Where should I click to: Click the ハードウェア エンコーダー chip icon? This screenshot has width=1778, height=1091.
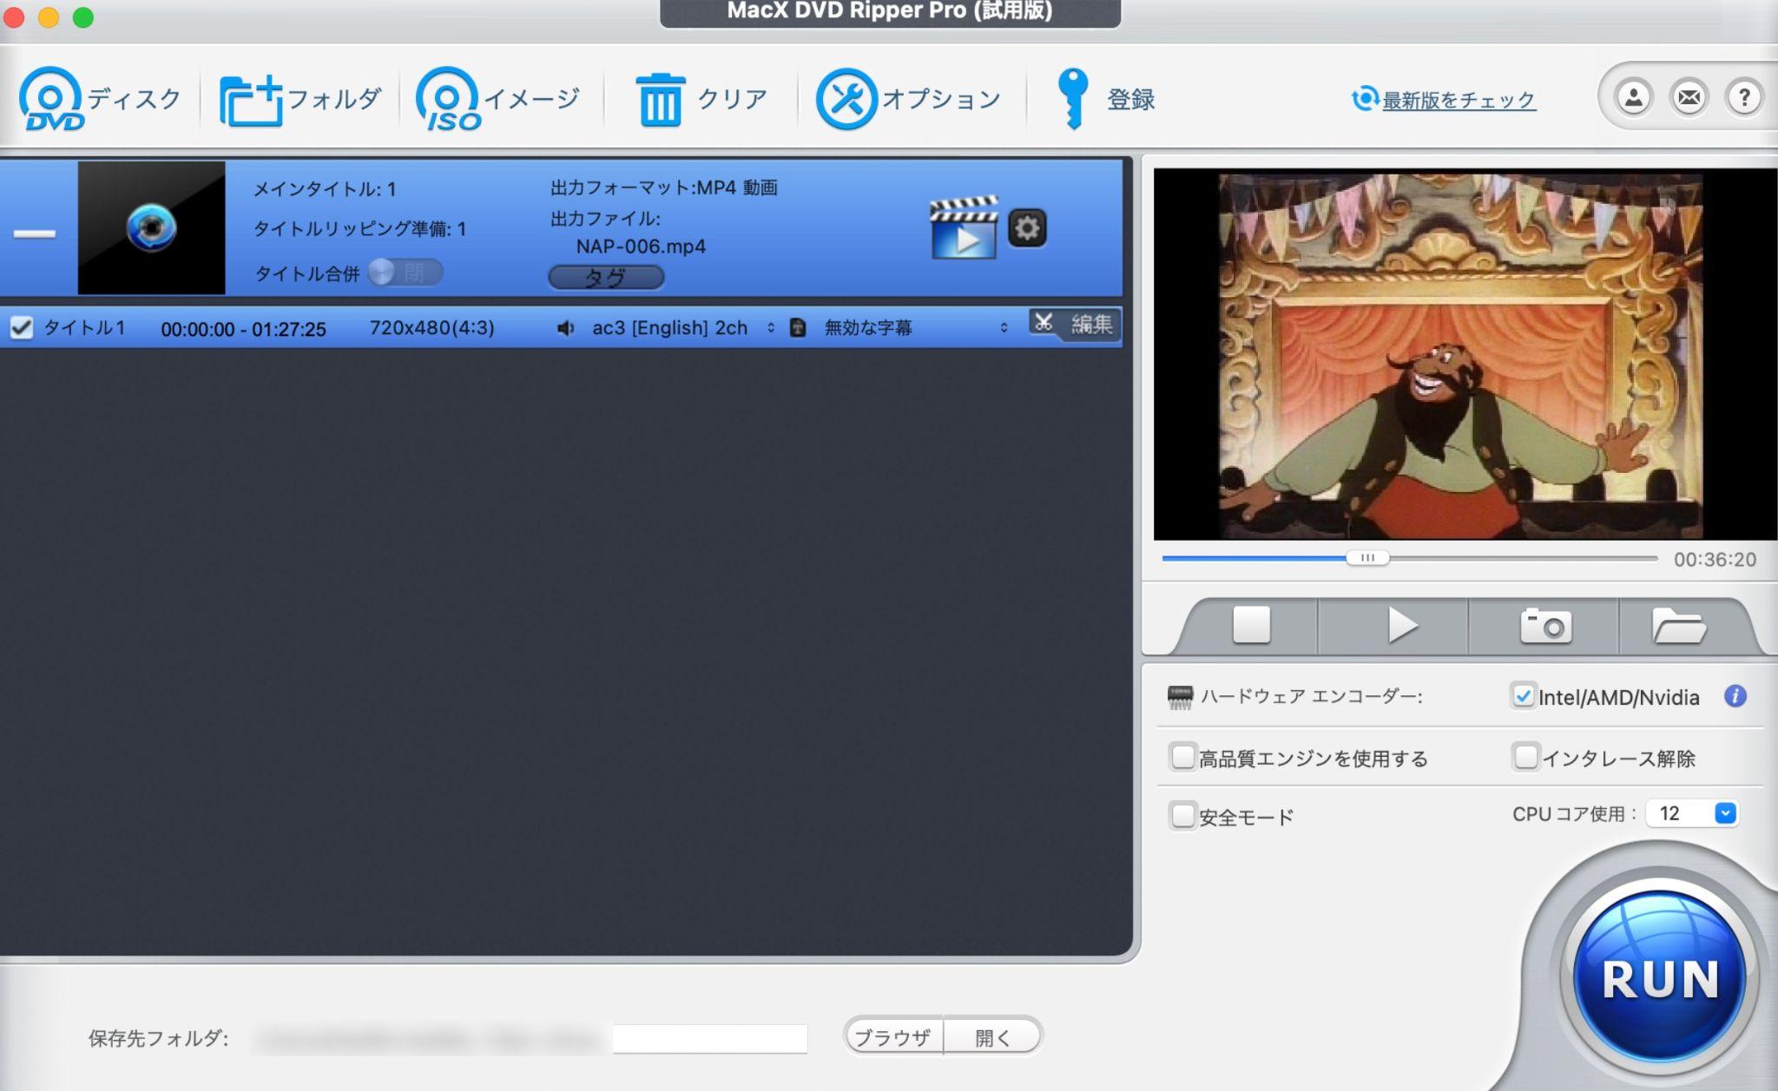(x=1180, y=697)
